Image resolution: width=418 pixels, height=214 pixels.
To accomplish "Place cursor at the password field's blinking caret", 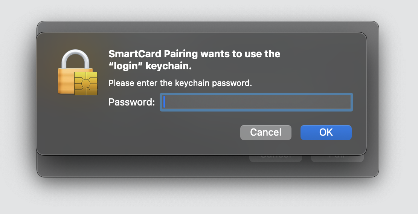I will [x=164, y=102].
